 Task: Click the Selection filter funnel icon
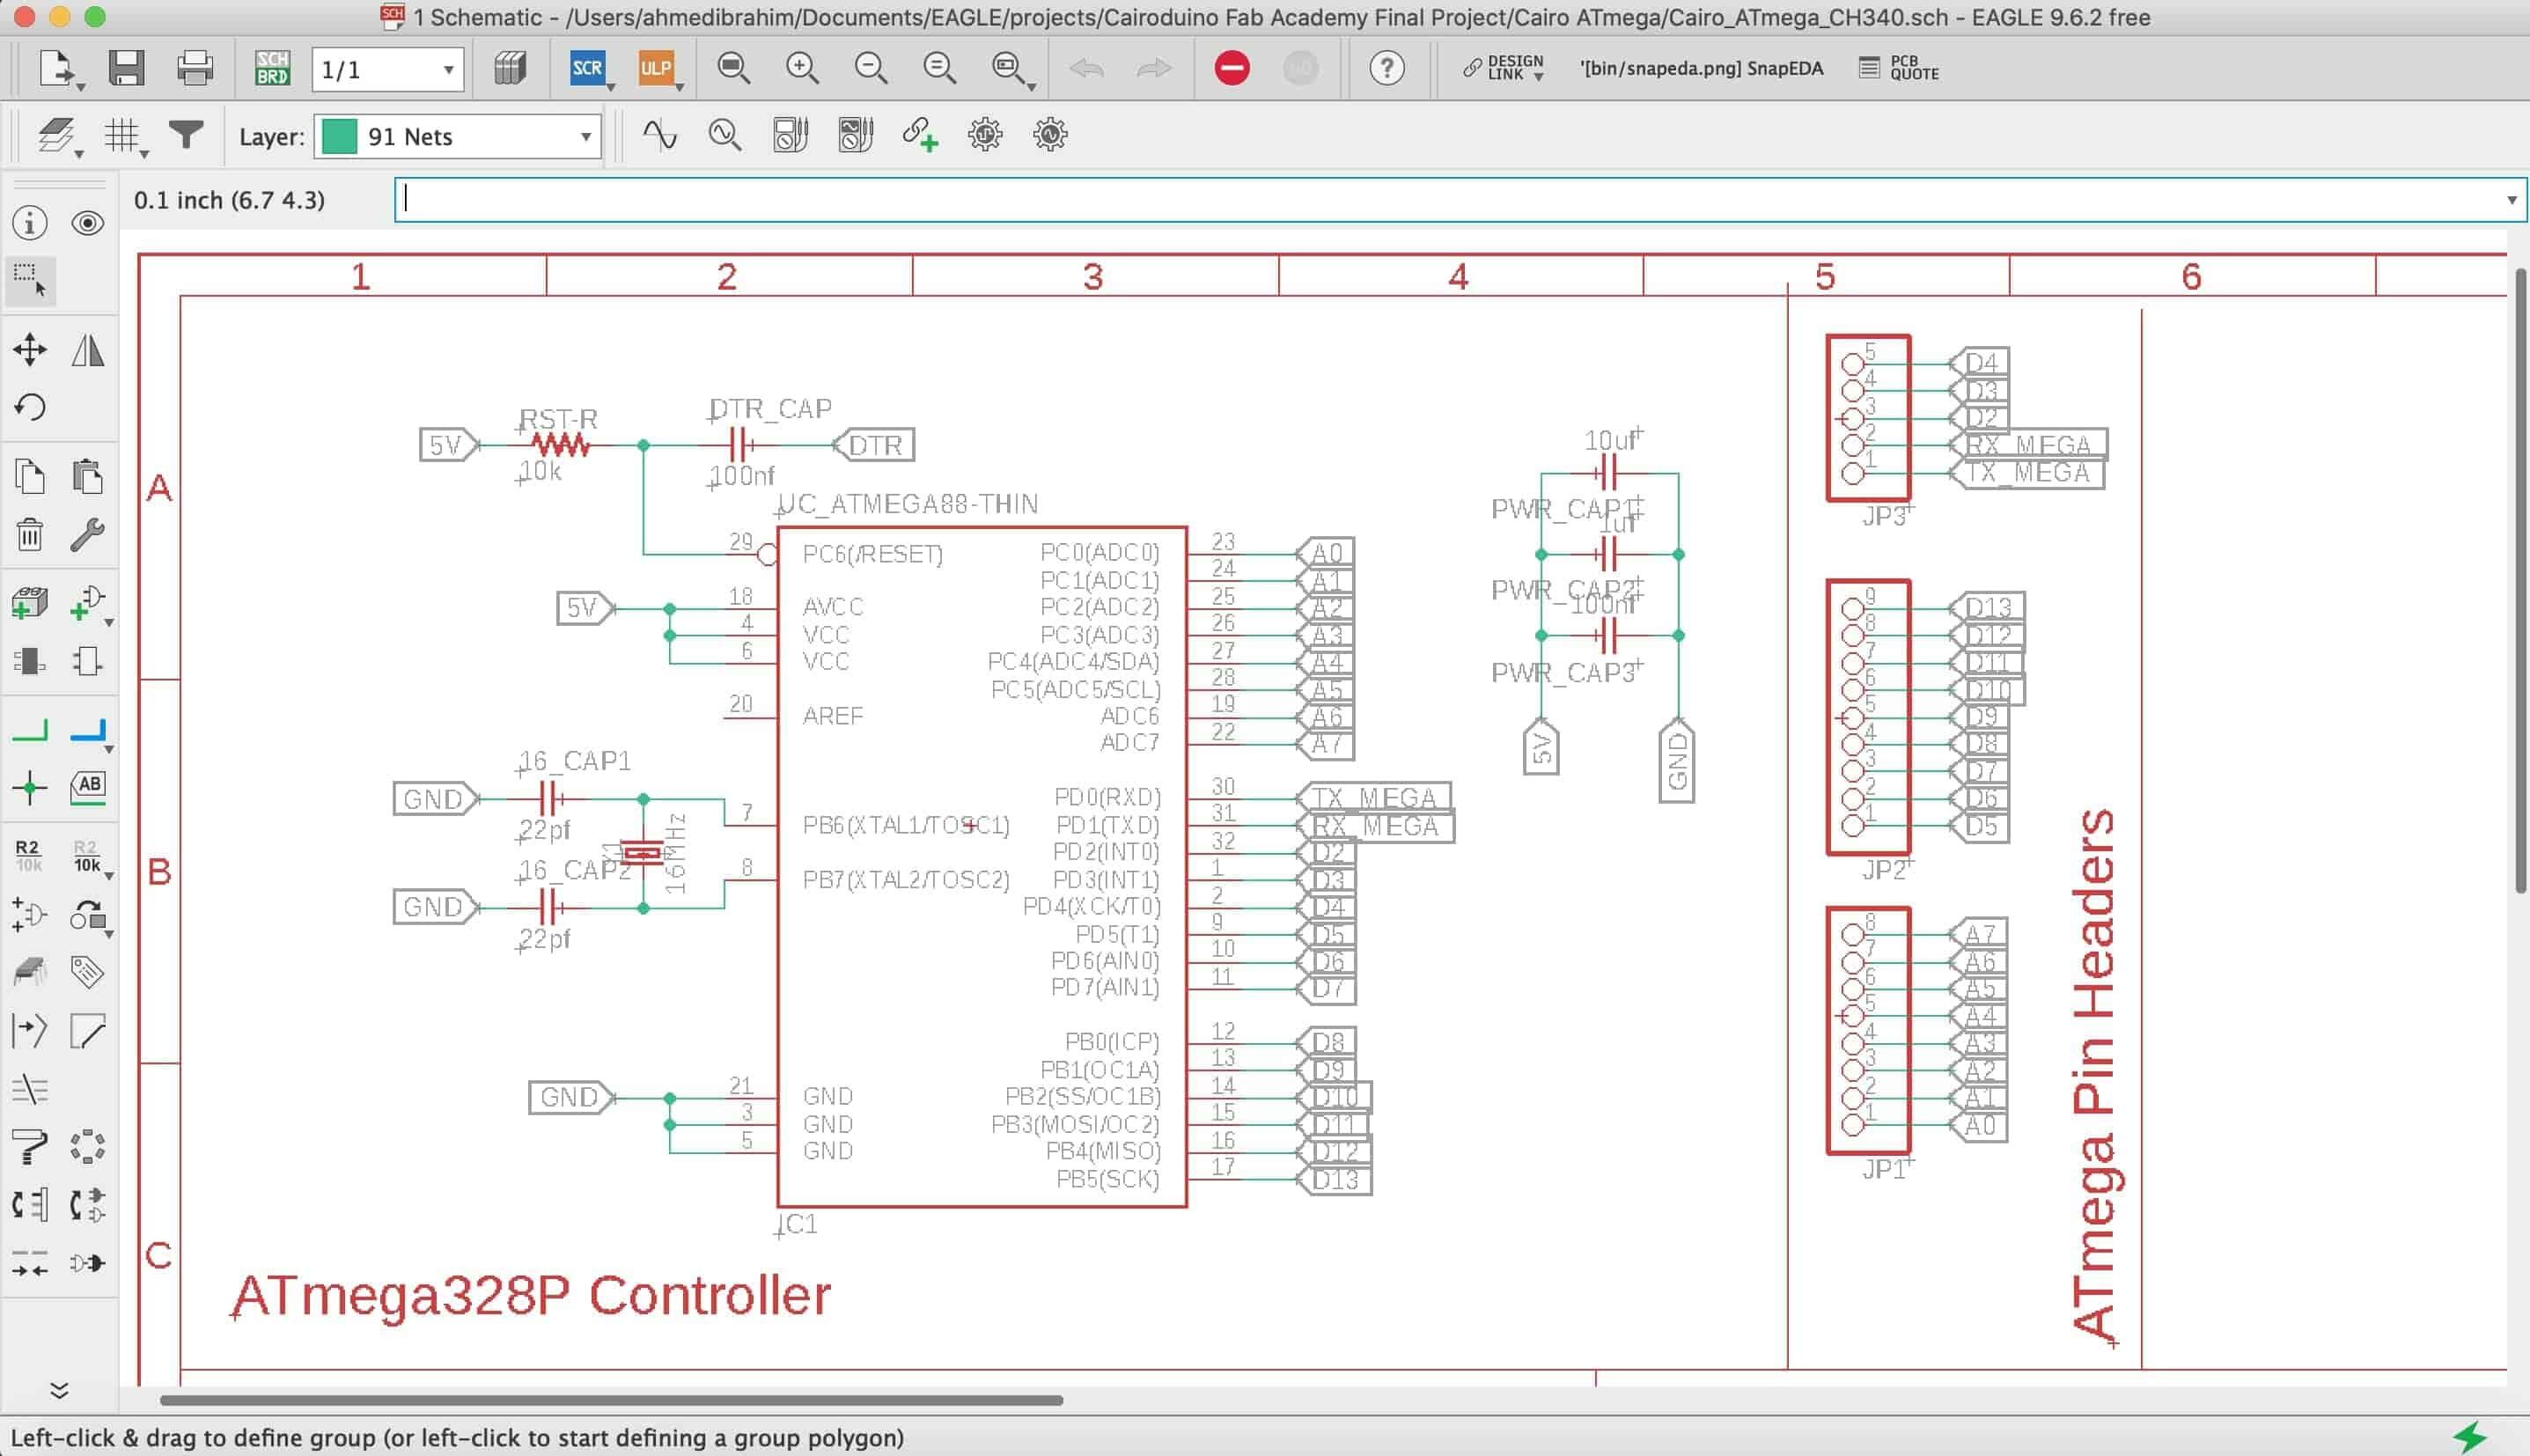tap(186, 134)
